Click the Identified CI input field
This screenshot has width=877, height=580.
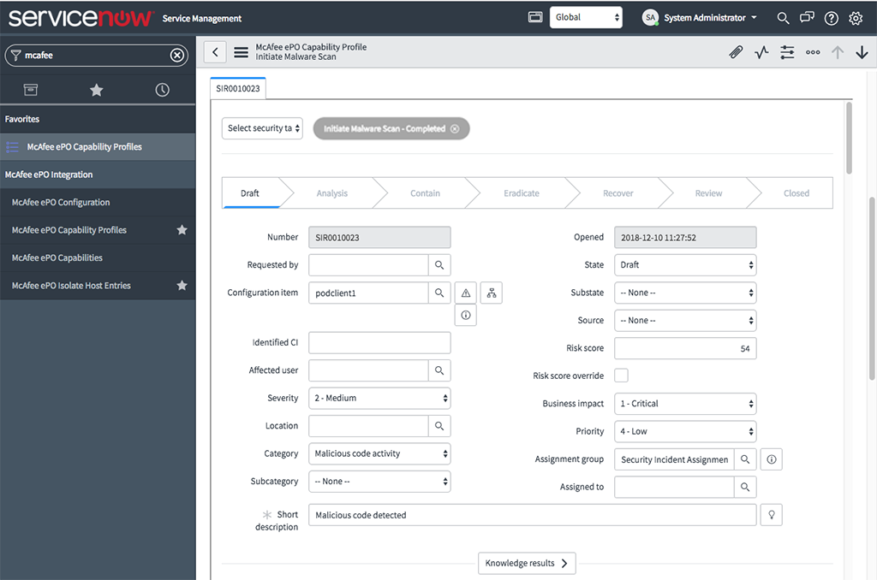(379, 342)
